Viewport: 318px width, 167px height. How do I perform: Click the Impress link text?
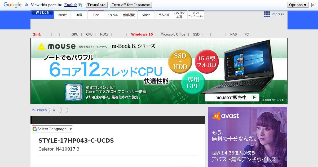pyautogui.click(x=277, y=14)
